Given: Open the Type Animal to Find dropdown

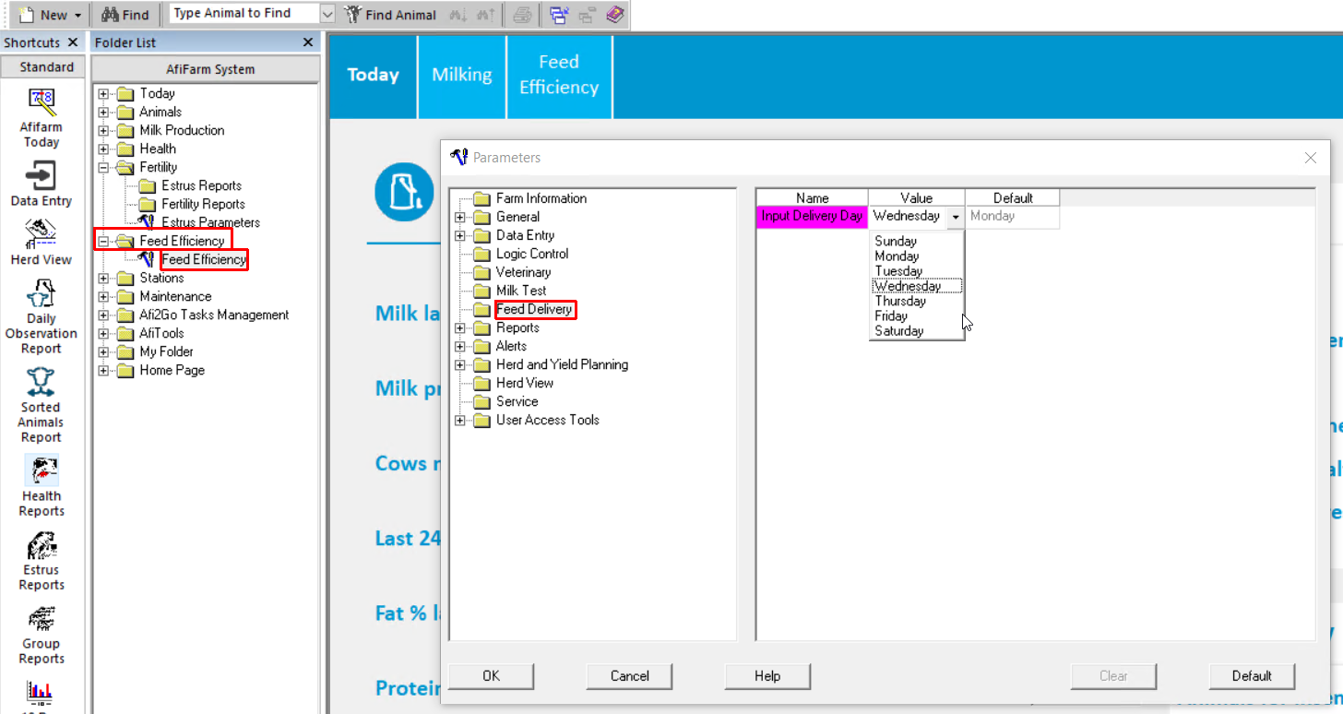Looking at the screenshot, I should 327,14.
